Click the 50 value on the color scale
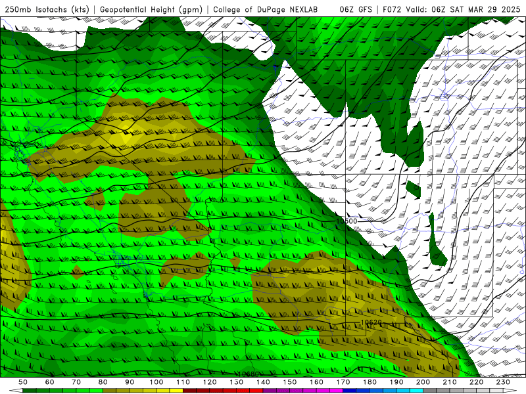This screenshot has height=394, width=526. pos(23,382)
